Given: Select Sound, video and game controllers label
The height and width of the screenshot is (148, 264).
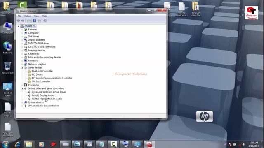Looking at the screenshot, I should click(x=46, y=88).
